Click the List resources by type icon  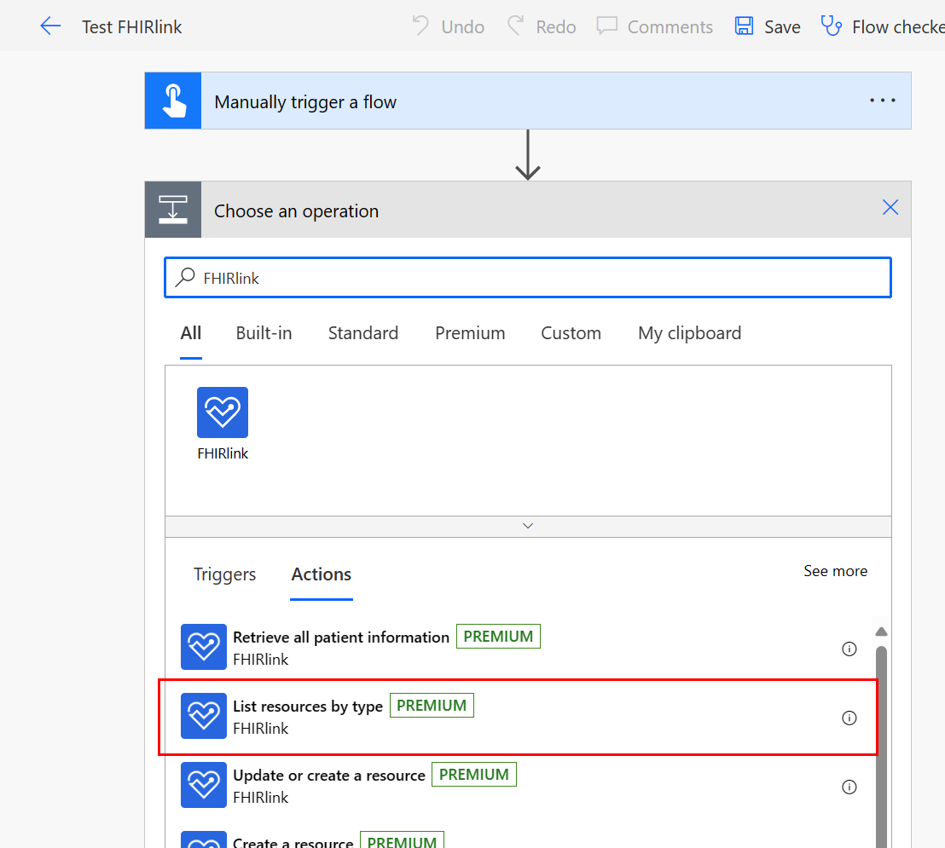pyautogui.click(x=204, y=716)
